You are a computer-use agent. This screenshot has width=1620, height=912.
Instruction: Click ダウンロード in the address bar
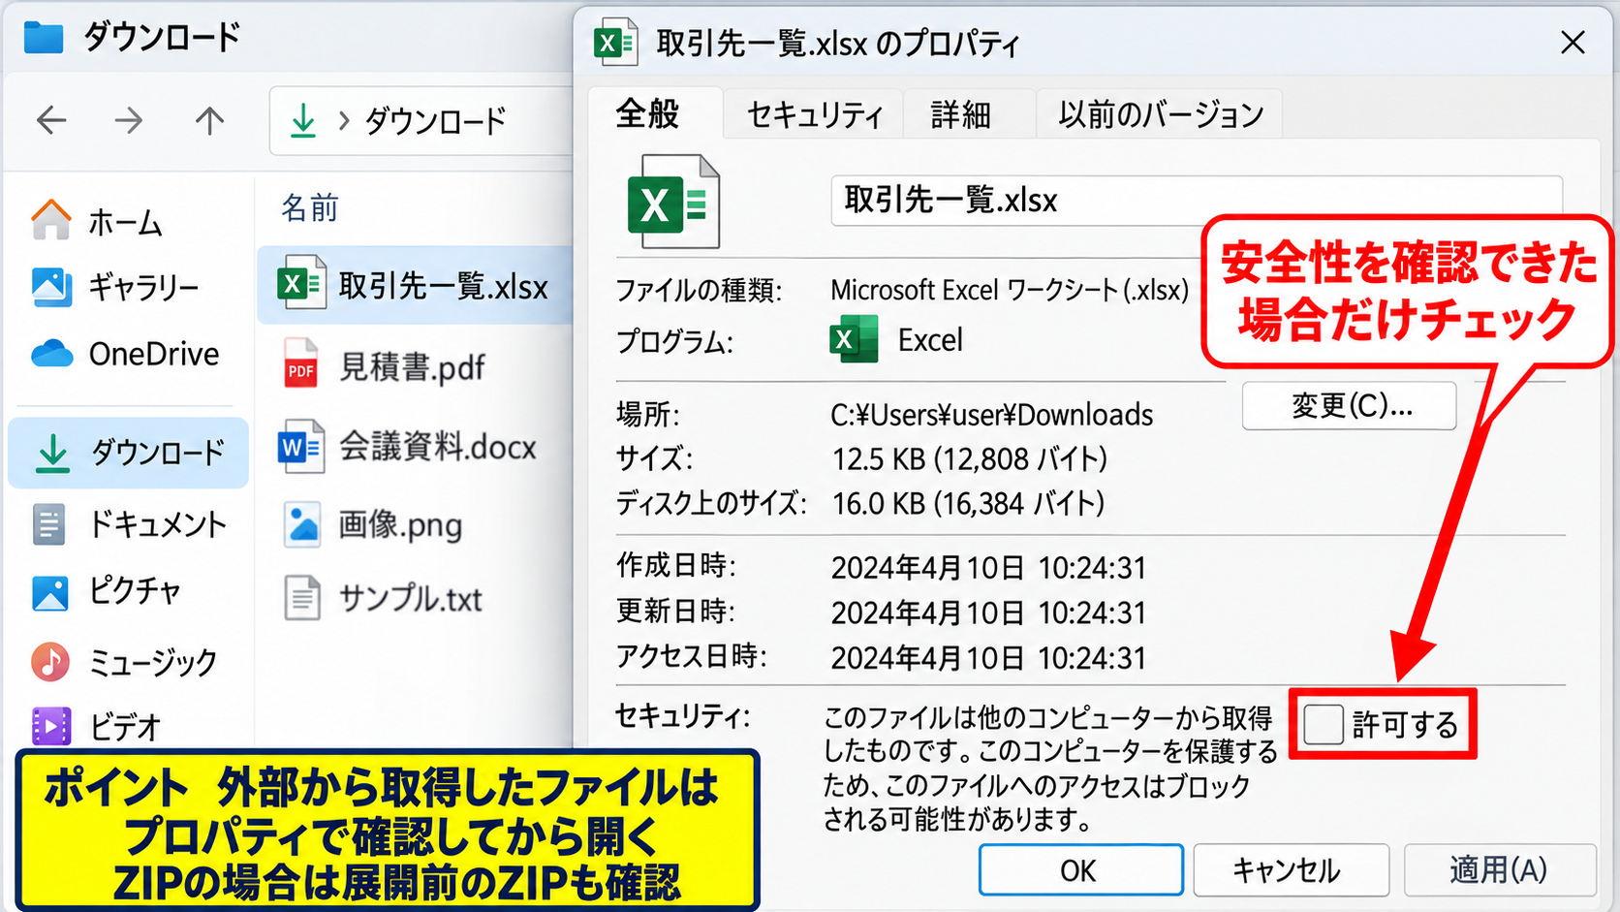click(x=435, y=121)
